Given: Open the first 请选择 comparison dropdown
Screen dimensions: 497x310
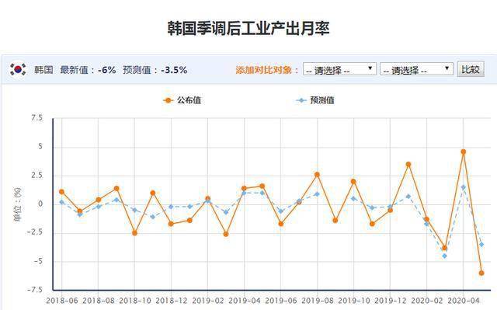Looking at the screenshot, I should click(x=339, y=69).
